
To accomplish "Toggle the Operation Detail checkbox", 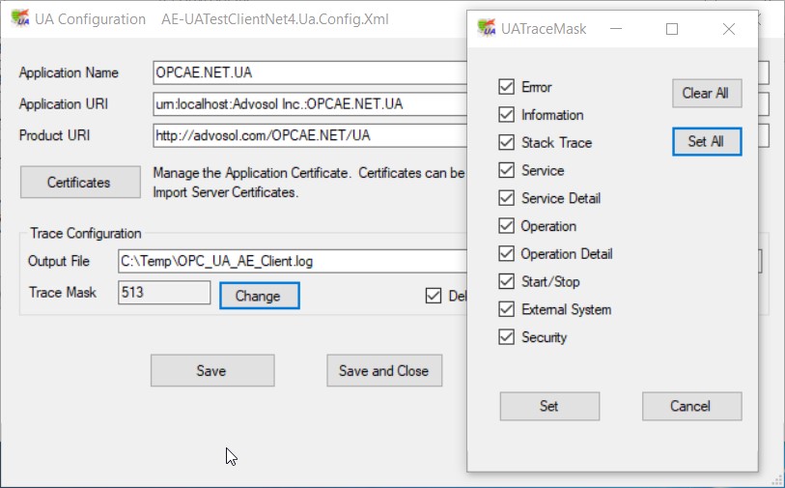I will click(x=506, y=254).
